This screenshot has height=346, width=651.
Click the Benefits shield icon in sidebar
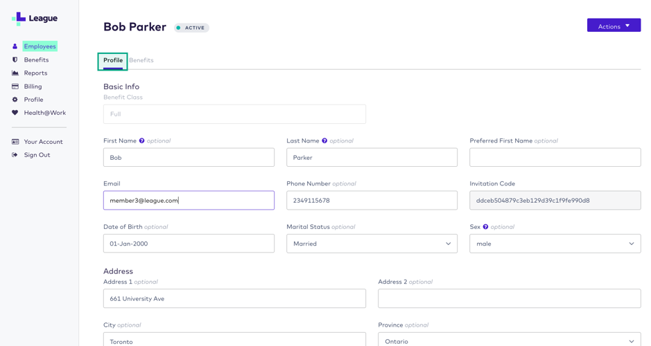[x=15, y=60]
